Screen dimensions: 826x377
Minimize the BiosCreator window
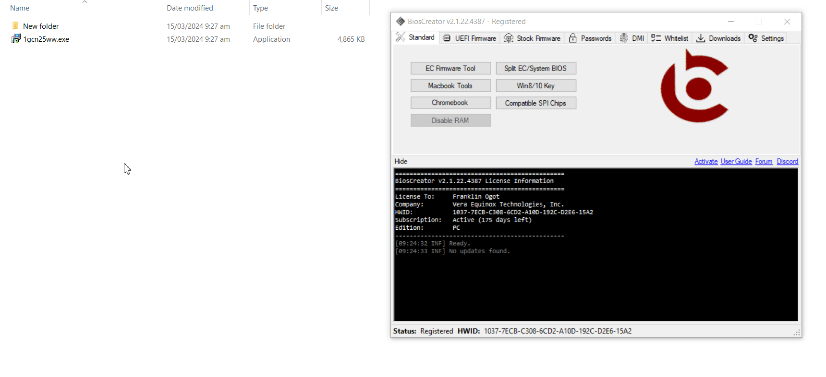point(731,21)
